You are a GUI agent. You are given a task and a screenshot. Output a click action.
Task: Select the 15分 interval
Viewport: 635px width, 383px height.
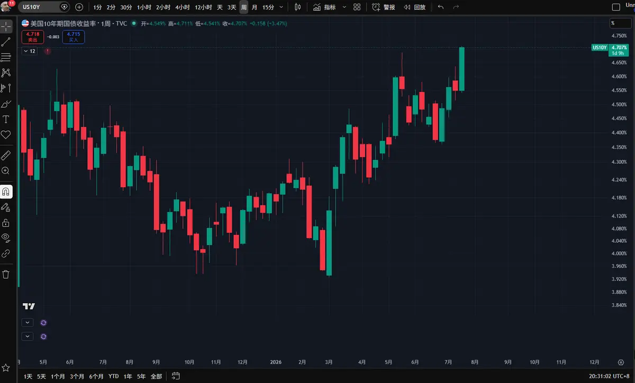[x=268, y=7]
